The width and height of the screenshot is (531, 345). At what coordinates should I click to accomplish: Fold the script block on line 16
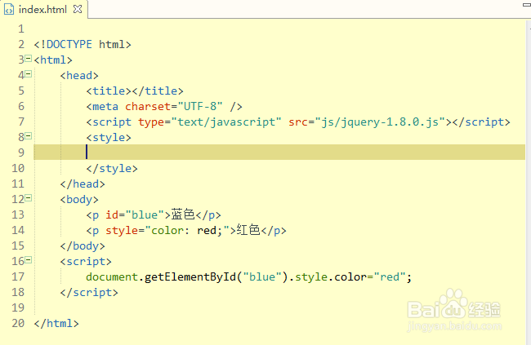point(28,260)
